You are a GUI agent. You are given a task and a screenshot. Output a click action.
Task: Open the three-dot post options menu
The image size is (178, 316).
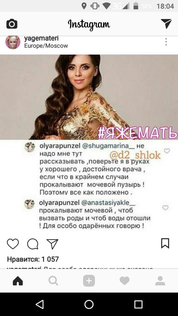(x=166, y=42)
